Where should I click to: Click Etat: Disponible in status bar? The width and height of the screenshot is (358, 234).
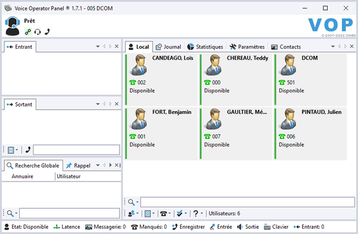point(26,227)
